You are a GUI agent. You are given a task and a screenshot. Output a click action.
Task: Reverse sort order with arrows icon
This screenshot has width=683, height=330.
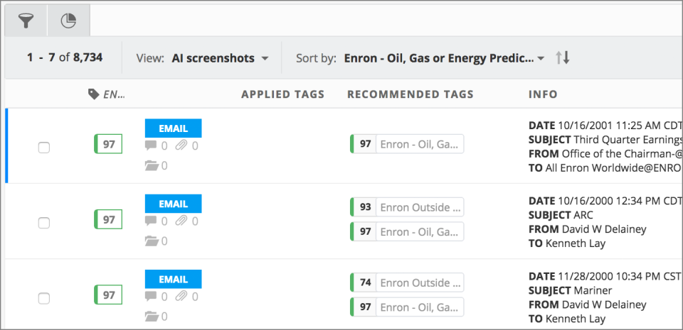coord(562,58)
